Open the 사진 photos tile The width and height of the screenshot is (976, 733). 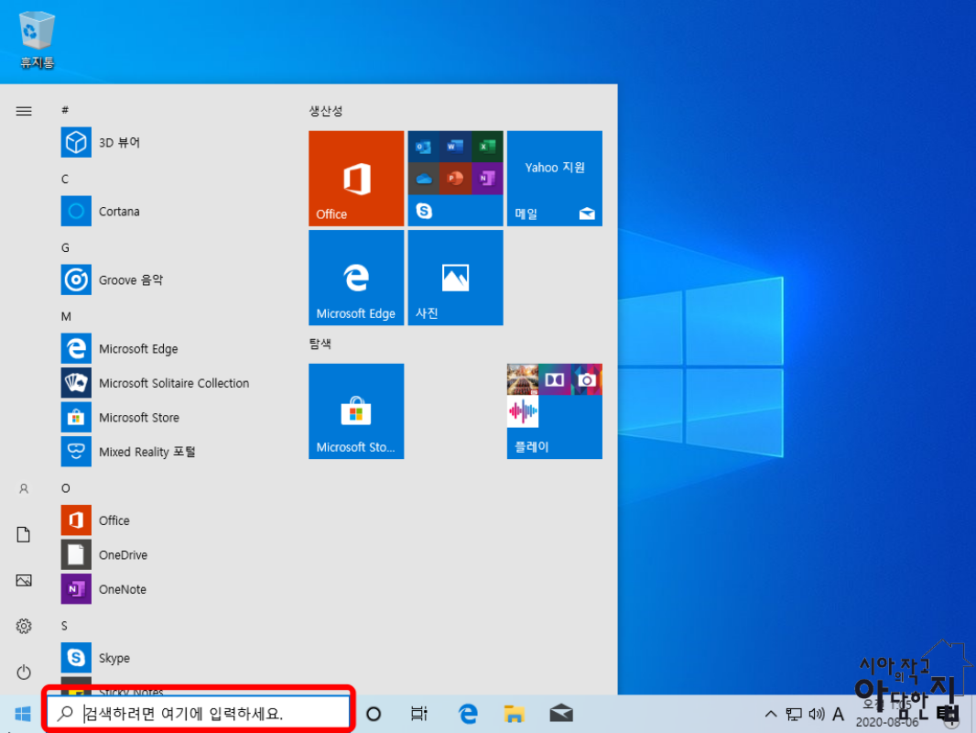coord(455,278)
